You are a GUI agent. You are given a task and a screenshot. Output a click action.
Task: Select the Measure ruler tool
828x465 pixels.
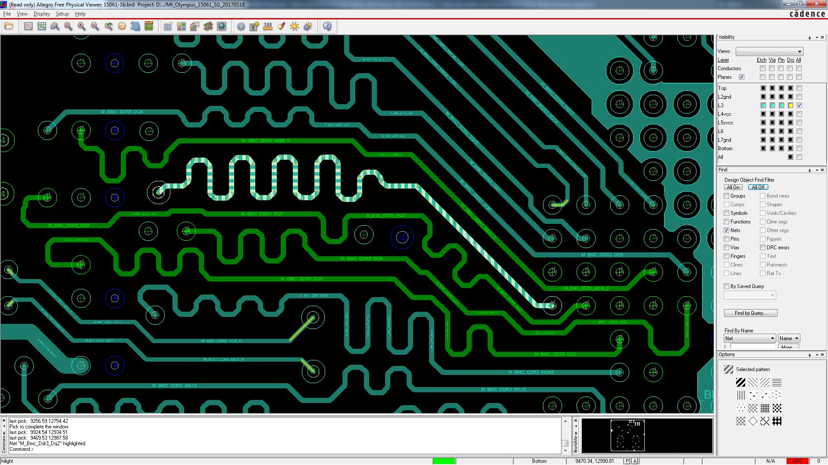point(268,27)
